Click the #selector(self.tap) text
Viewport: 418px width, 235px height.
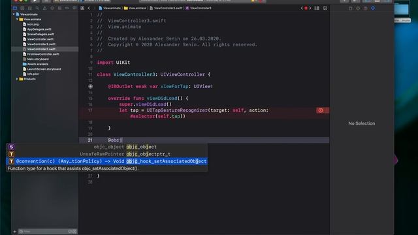(x=157, y=116)
